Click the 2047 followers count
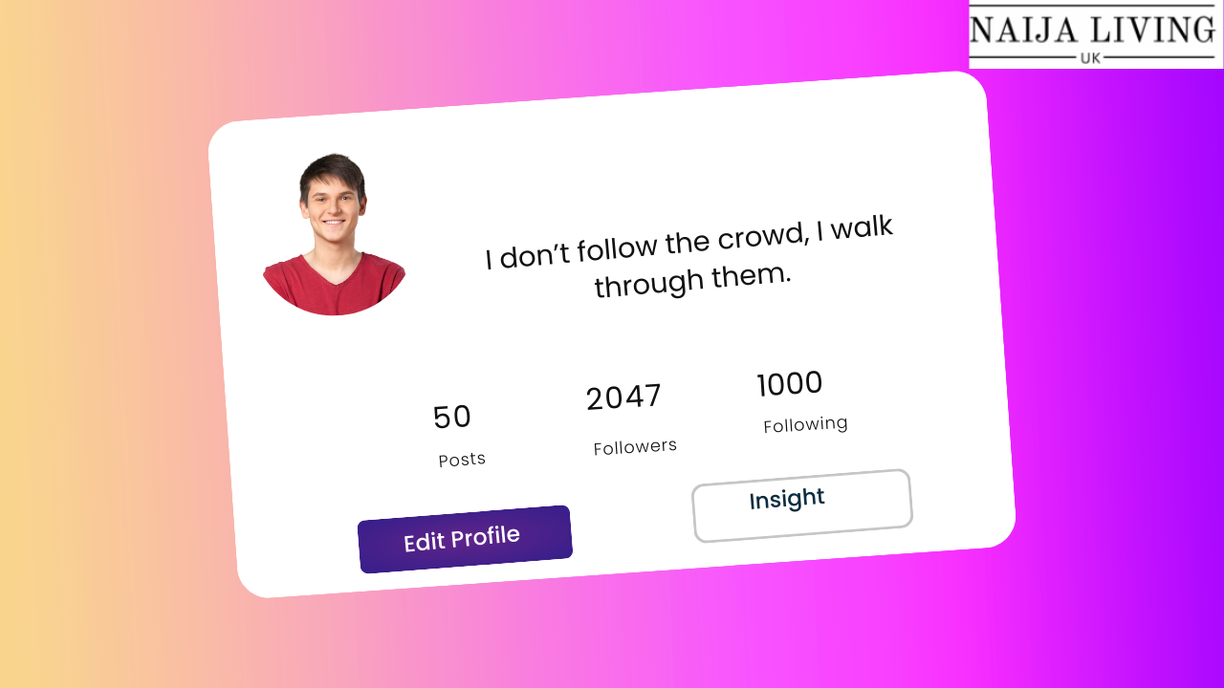This screenshot has height=688, width=1224. 623,398
